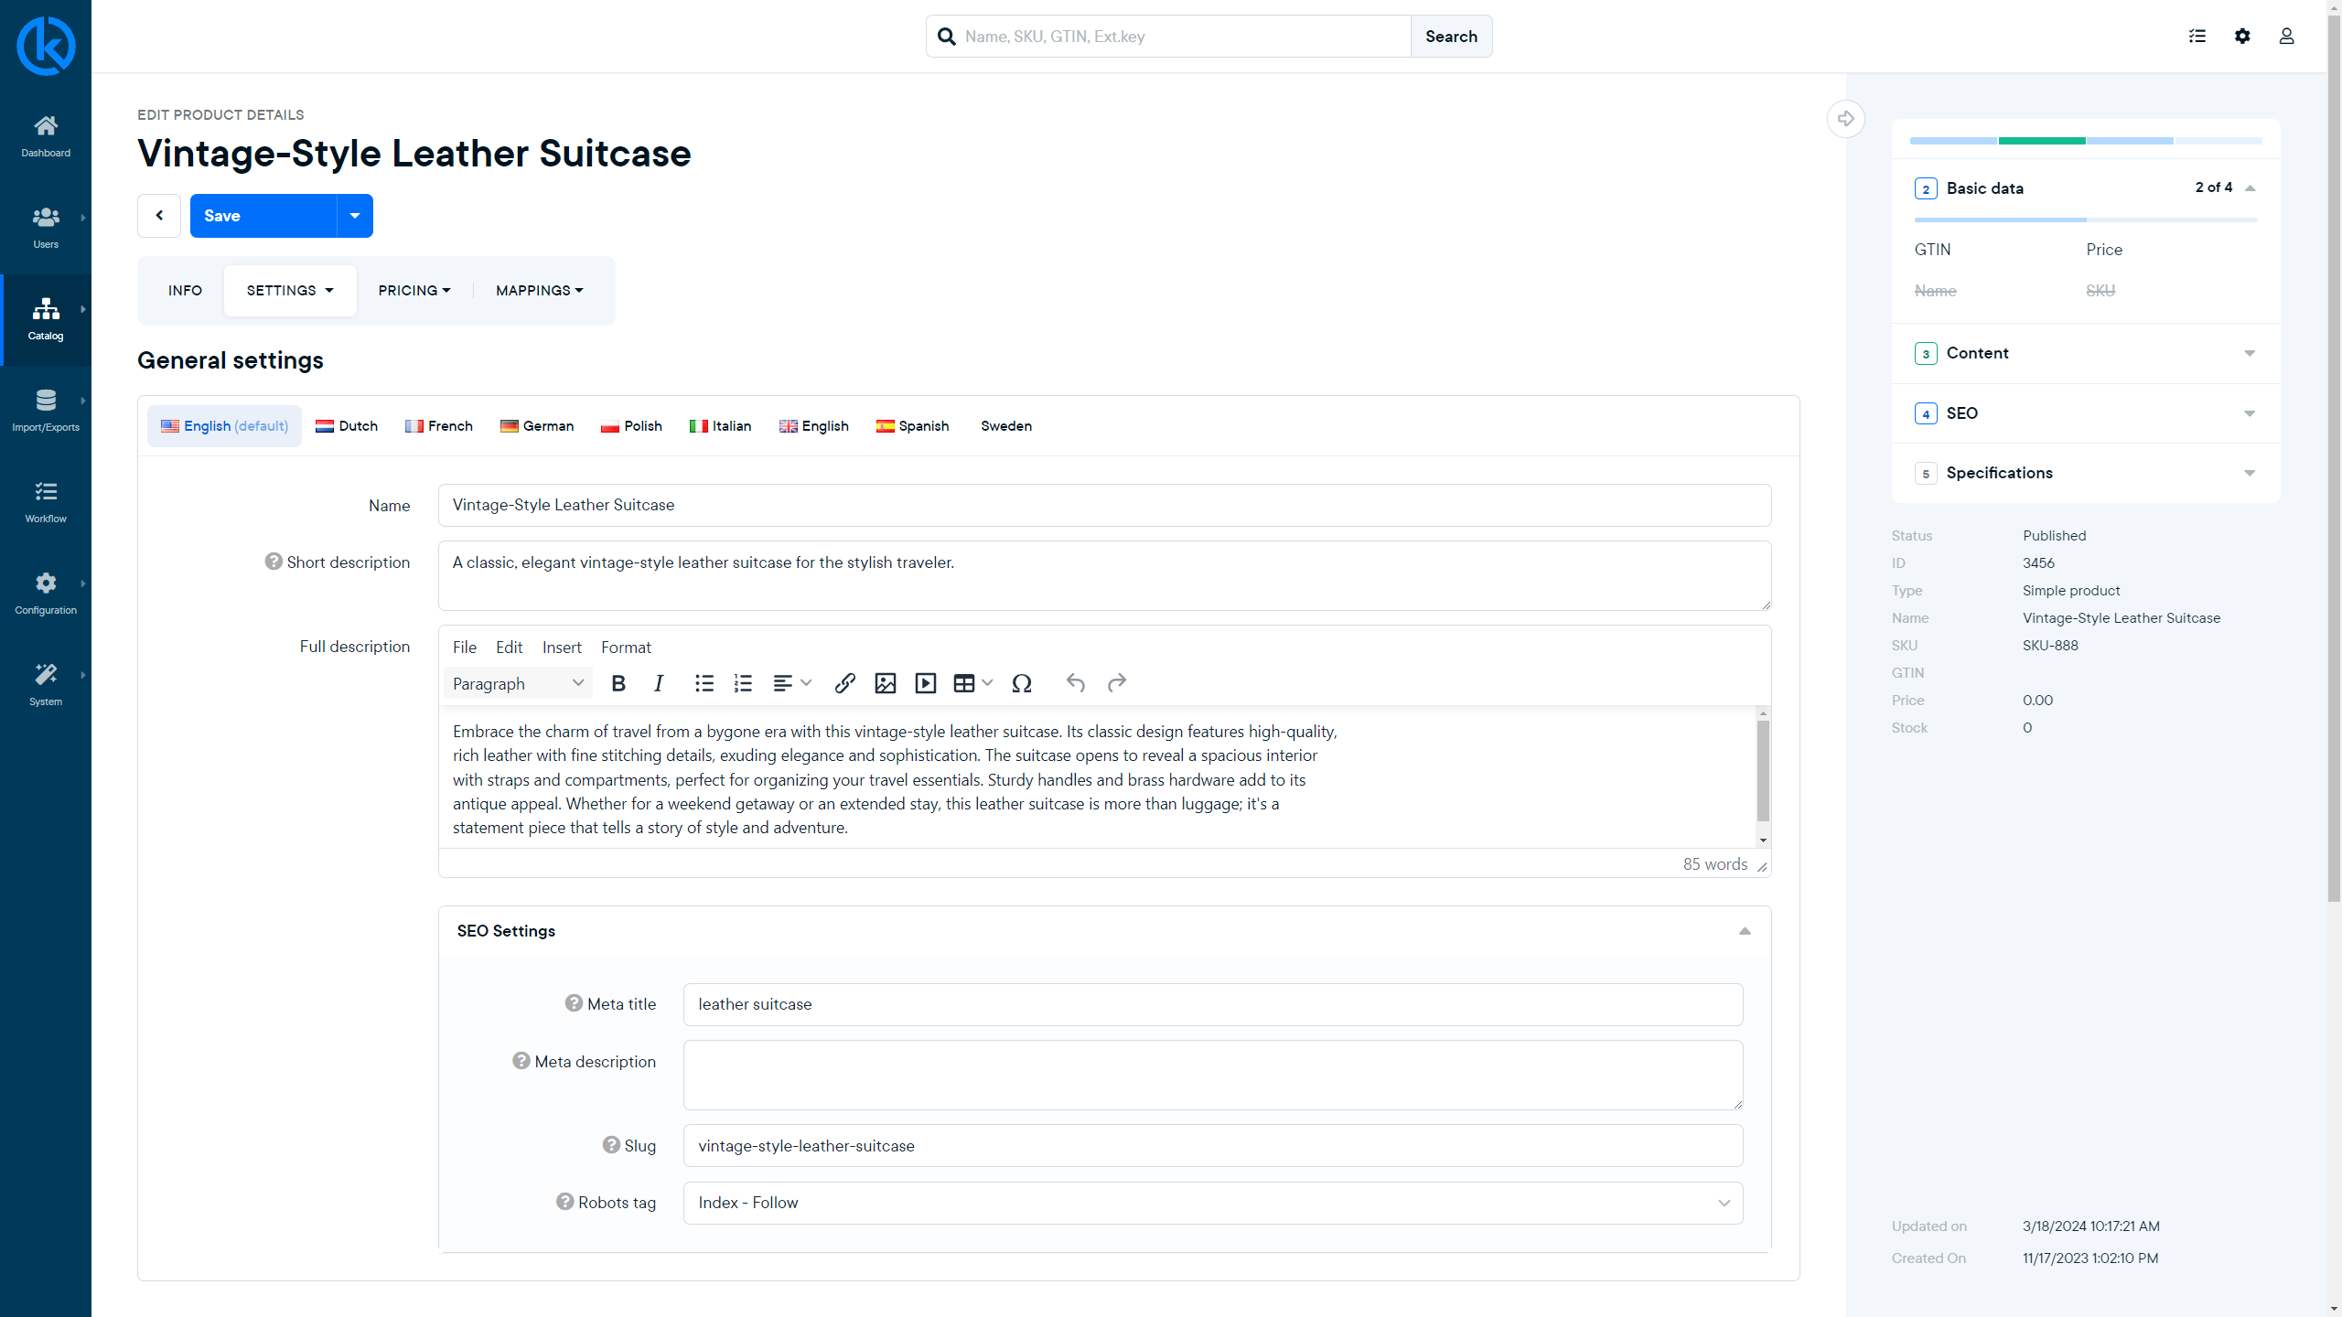
Task: Open the table insert menu
Action: [x=972, y=683]
